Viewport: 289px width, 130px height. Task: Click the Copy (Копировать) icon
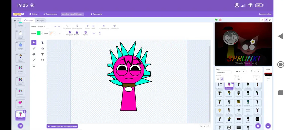coord(70,33)
